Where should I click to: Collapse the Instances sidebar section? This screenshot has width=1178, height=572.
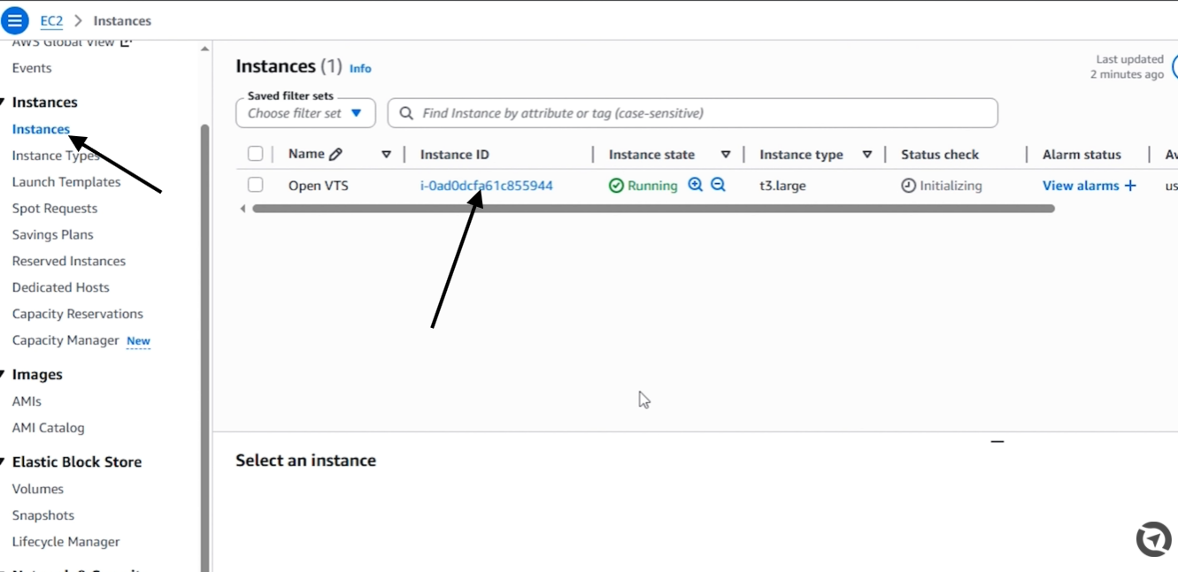click(4, 102)
